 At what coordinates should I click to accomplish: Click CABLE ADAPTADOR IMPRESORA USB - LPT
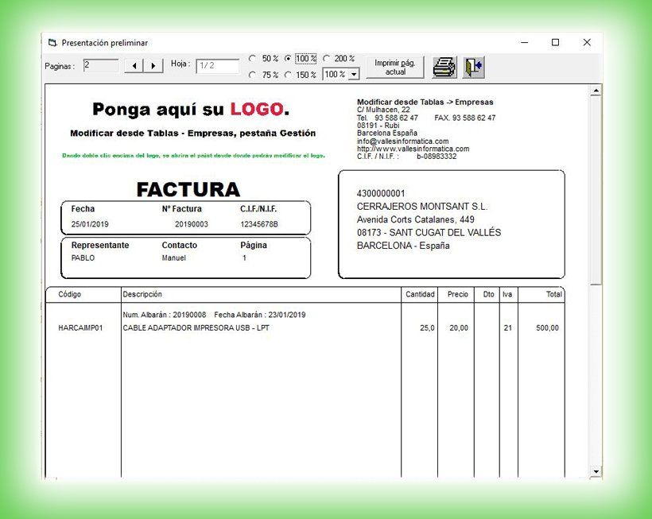pos(196,328)
